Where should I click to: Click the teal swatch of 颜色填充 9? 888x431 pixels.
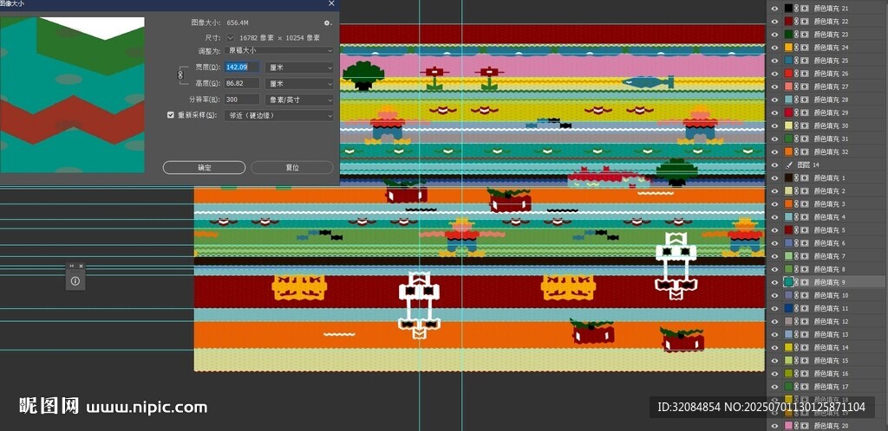point(788,282)
